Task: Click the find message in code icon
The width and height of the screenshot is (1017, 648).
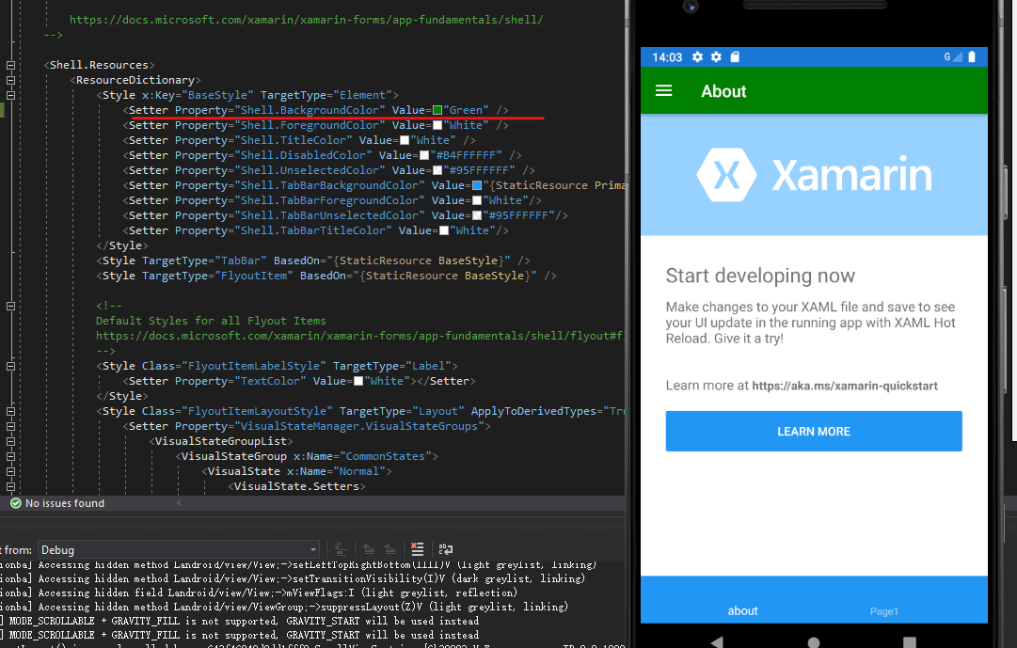Action: pos(341,549)
